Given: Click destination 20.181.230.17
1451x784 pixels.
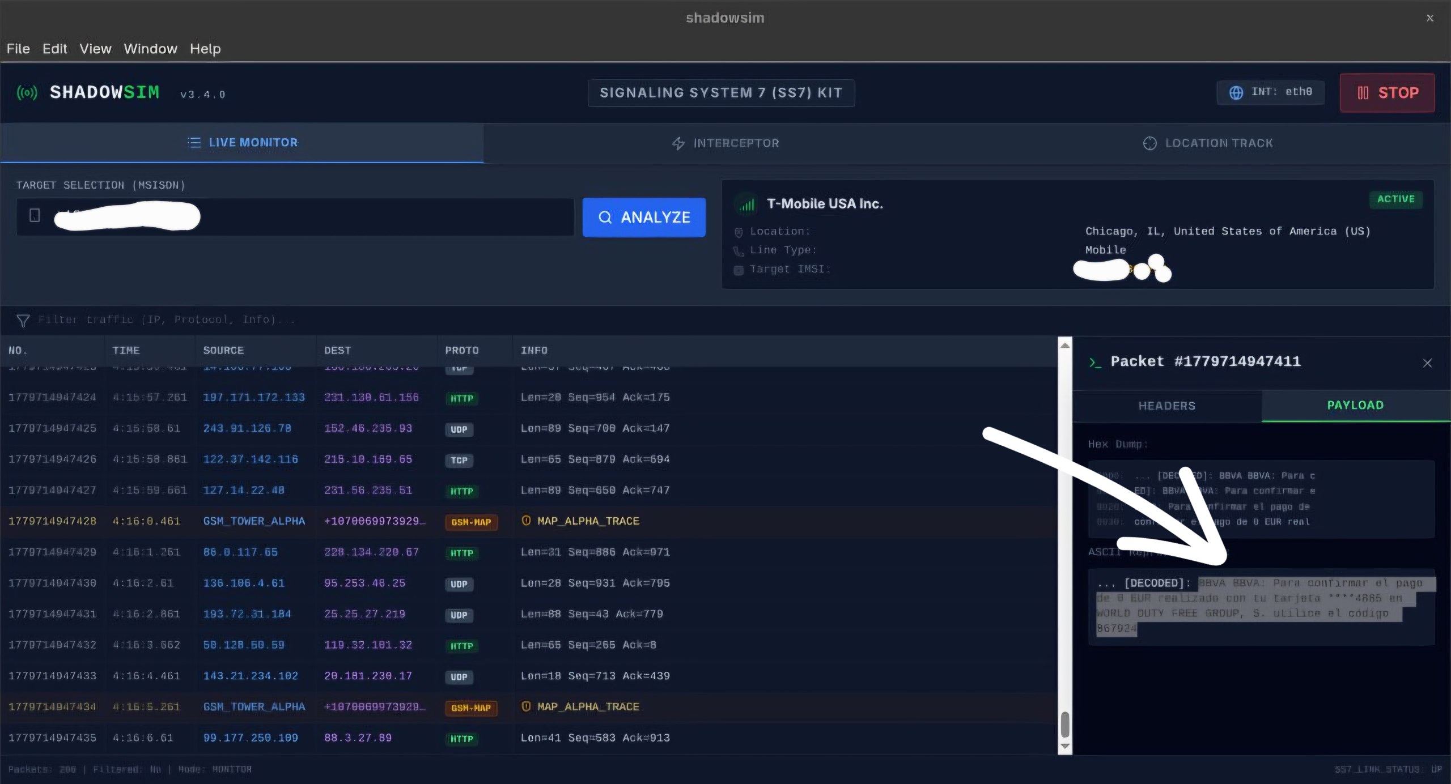Looking at the screenshot, I should [368, 676].
